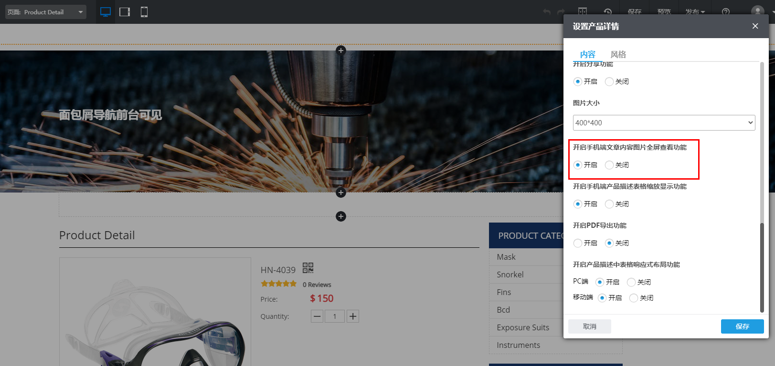Select 关闭 for PC端 responsive table layout

coord(631,282)
